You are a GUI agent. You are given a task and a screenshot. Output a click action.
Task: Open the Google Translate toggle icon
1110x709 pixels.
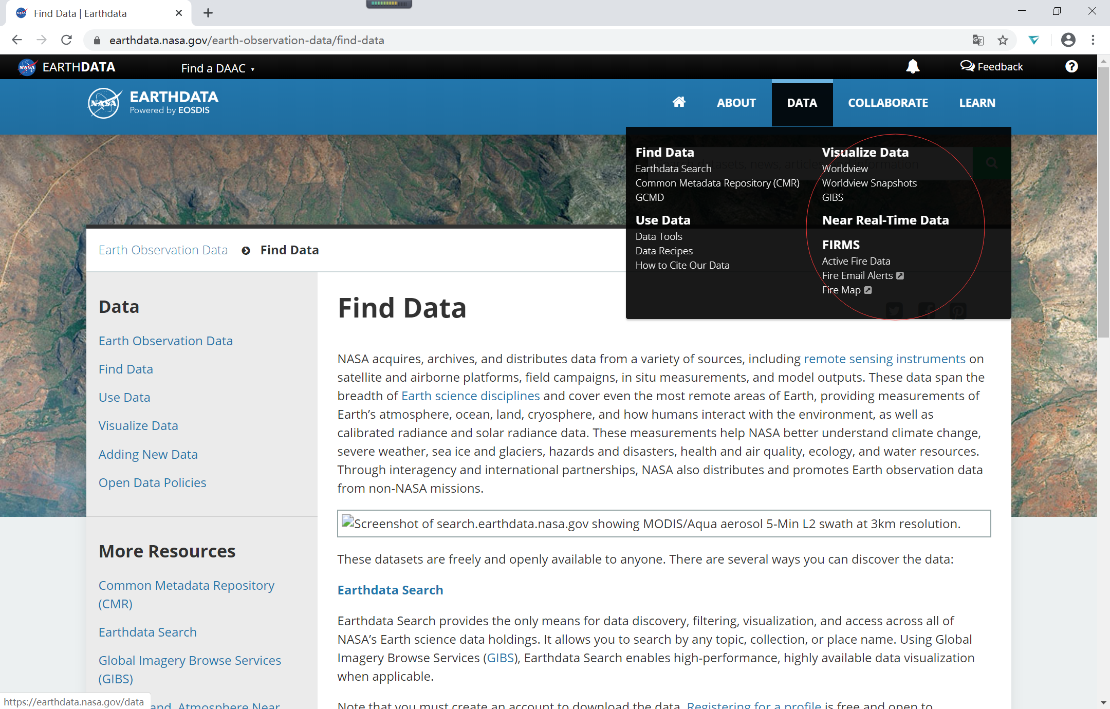[978, 40]
